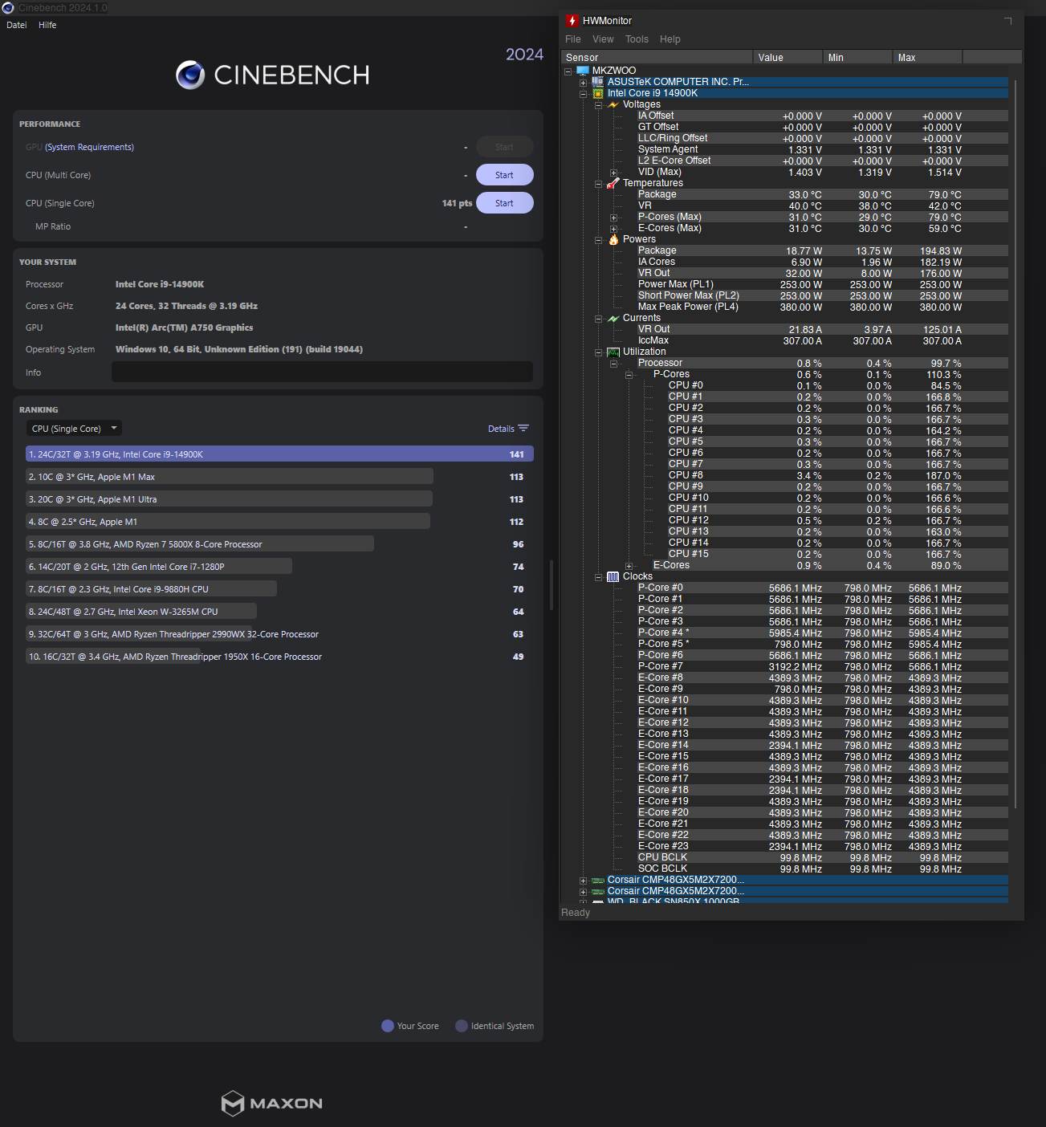This screenshot has width=1046, height=1127.
Task: Expand the P-Cores (Max) temperature entry
Action: point(613,218)
